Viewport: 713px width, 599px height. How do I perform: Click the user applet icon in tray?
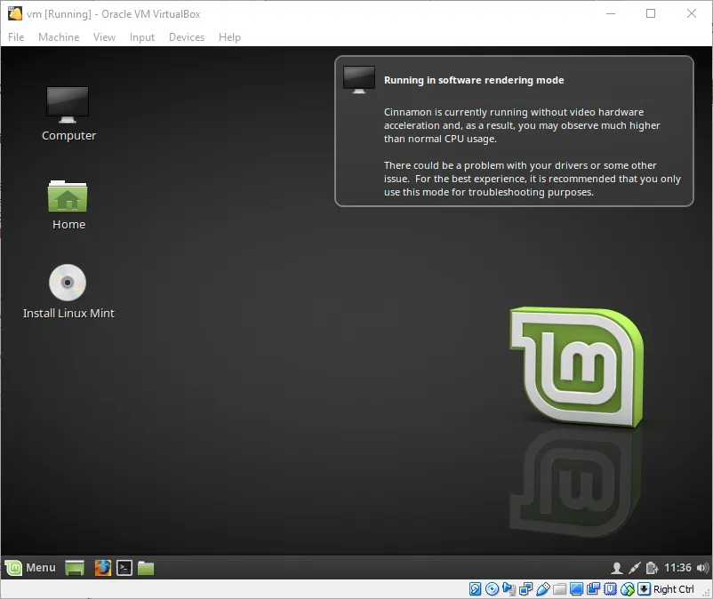pyautogui.click(x=617, y=568)
